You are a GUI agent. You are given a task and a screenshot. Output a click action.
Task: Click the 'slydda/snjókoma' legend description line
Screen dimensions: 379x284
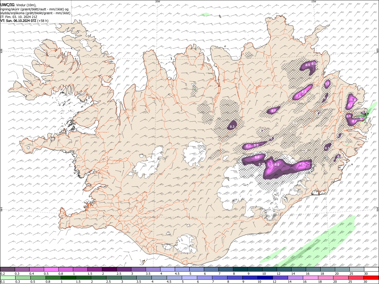(x=35, y=13)
